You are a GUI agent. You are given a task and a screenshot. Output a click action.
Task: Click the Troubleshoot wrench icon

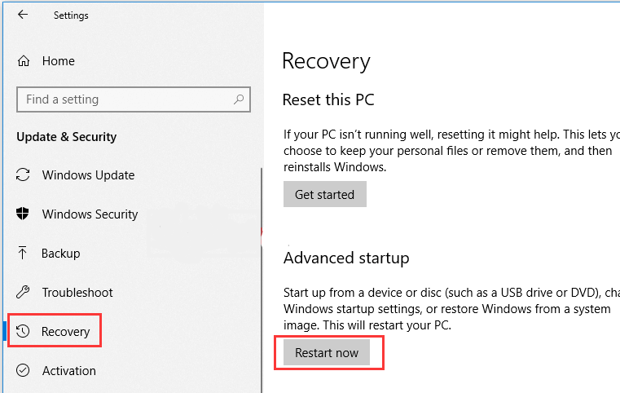point(24,293)
